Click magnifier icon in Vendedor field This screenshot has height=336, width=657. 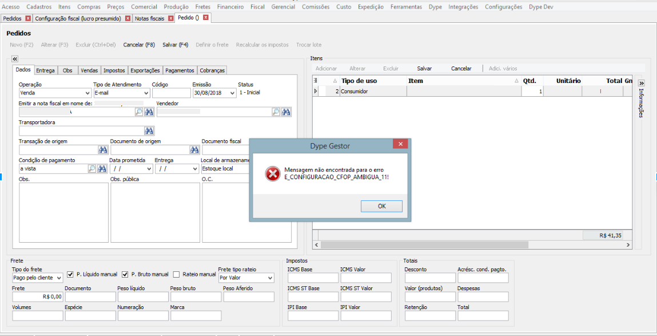pyautogui.click(x=276, y=112)
